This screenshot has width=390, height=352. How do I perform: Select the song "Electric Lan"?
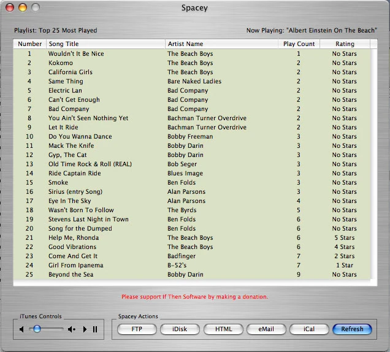point(65,91)
